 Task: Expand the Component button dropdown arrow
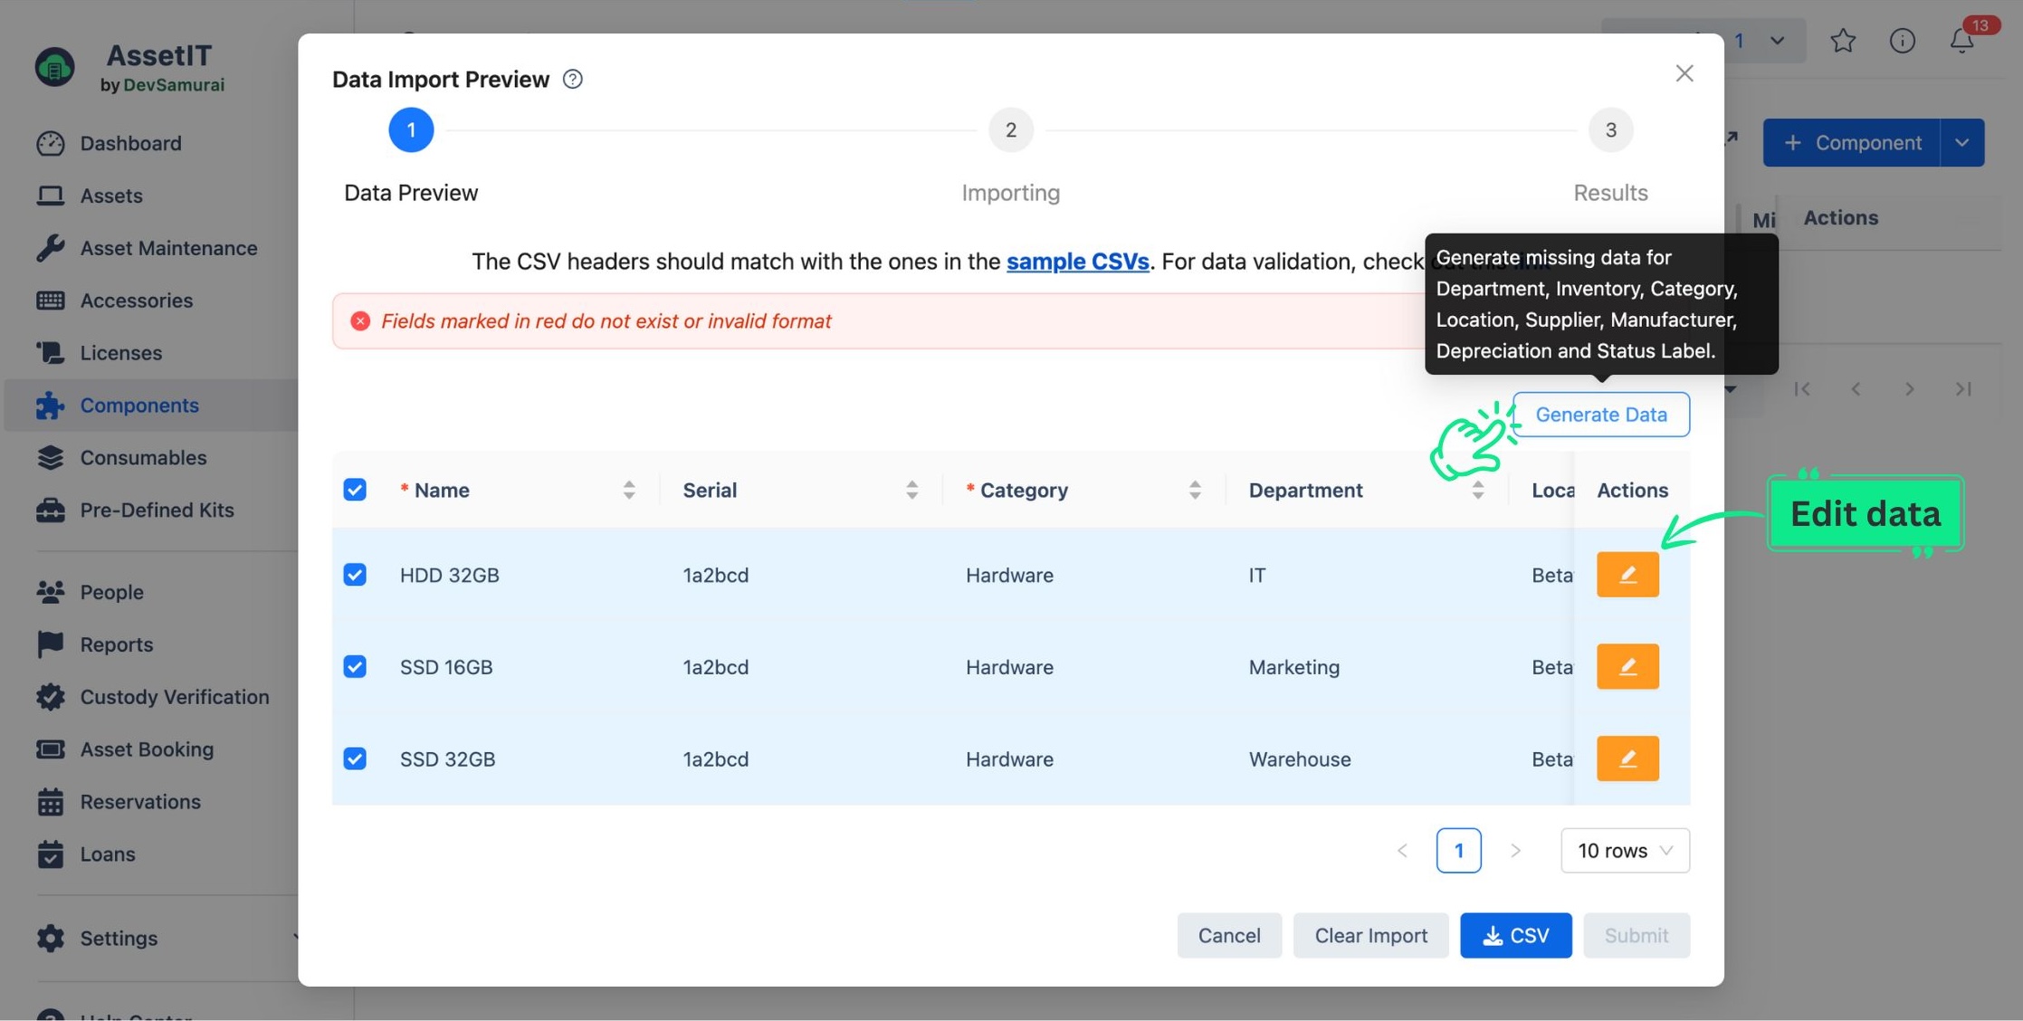click(1961, 143)
